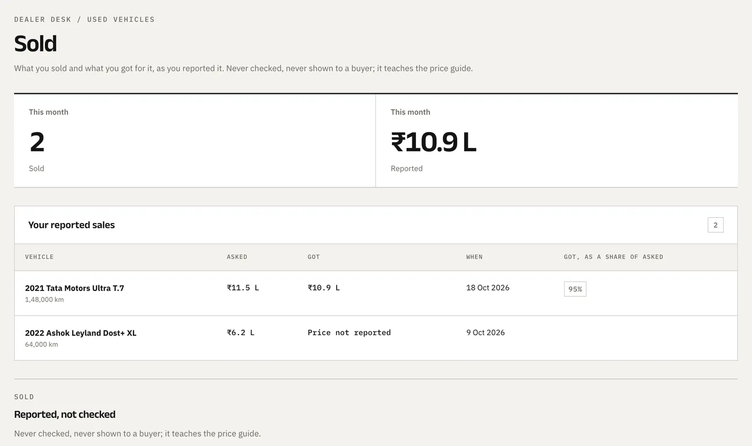Click the 95% share badge
Screen dimensions: 752x446
point(575,289)
